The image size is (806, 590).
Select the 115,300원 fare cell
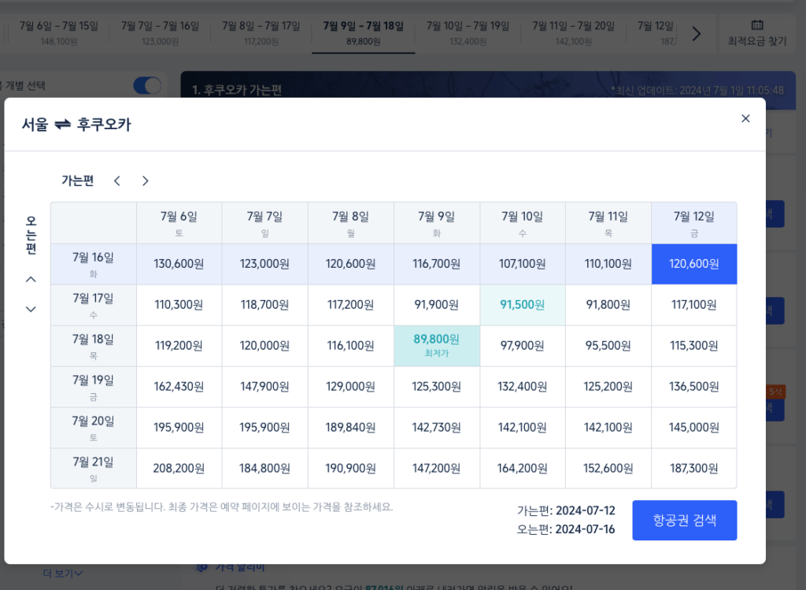[694, 346]
